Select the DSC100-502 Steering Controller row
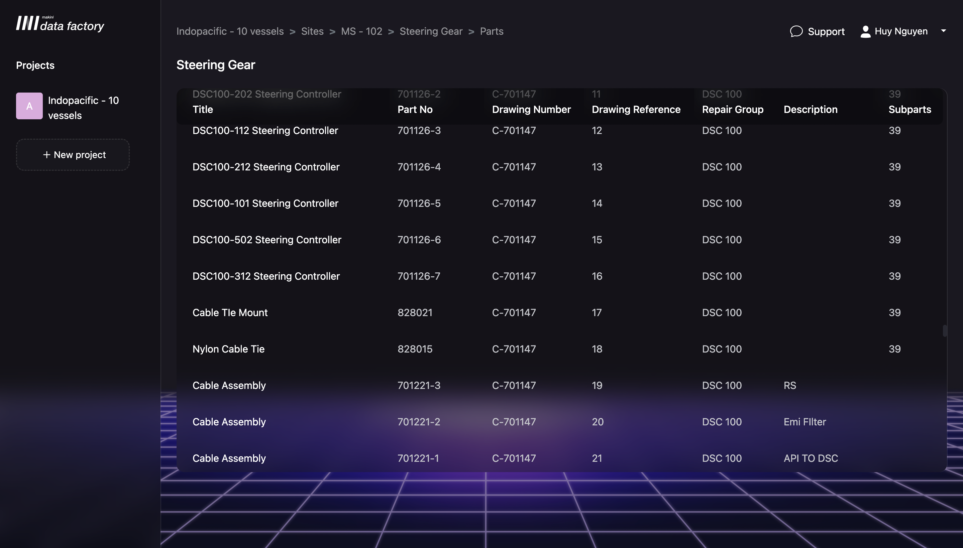The height and width of the screenshot is (548, 963). pos(266,240)
